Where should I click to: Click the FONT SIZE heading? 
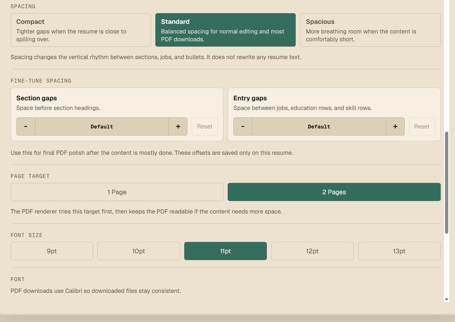click(26, 235)
